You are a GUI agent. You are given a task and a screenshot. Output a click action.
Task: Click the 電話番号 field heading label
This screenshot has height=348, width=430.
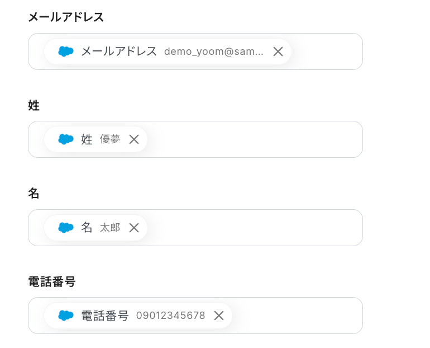click(51, 281)
